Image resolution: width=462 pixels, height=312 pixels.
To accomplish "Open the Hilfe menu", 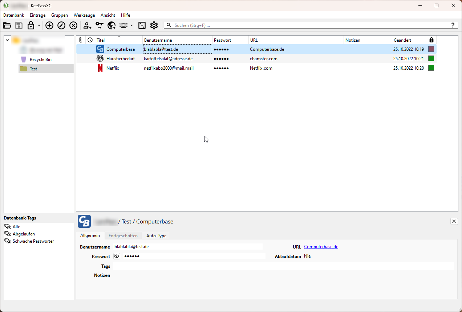I will click(126, 15).
